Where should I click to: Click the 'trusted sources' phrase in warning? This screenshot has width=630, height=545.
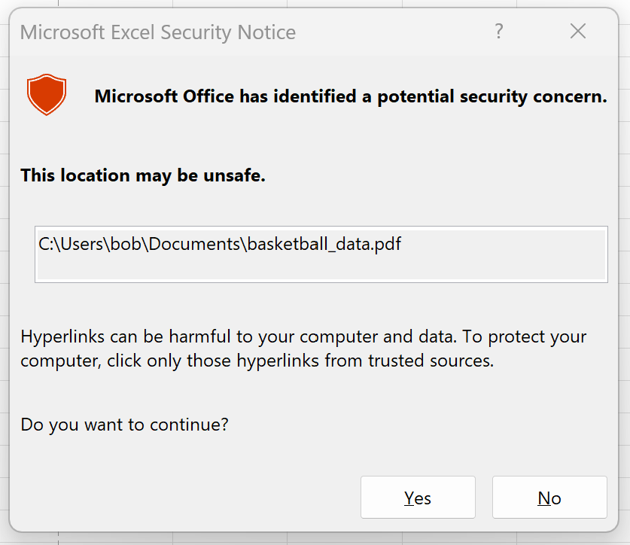tap(431, 361)
